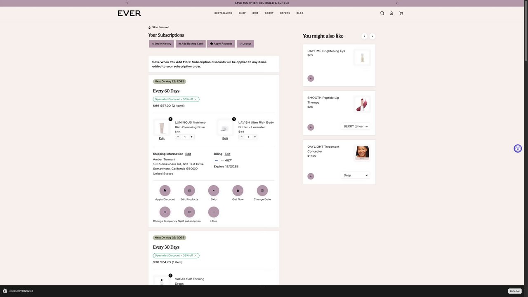Click the Apply Rewards button
Viewport: 528px width, 297px height.
(221, 44)
